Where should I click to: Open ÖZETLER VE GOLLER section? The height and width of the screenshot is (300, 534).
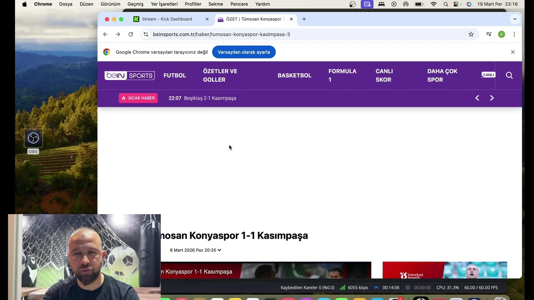pyautogui.click(x=220, y=75)
